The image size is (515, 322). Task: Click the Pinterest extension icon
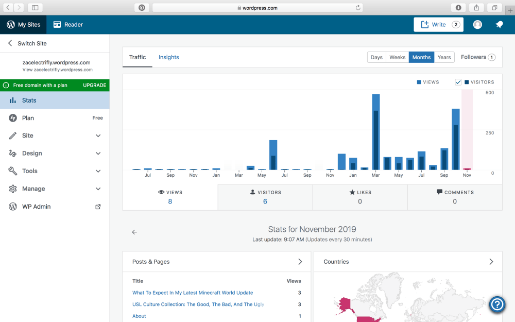[x=142, y=8]
